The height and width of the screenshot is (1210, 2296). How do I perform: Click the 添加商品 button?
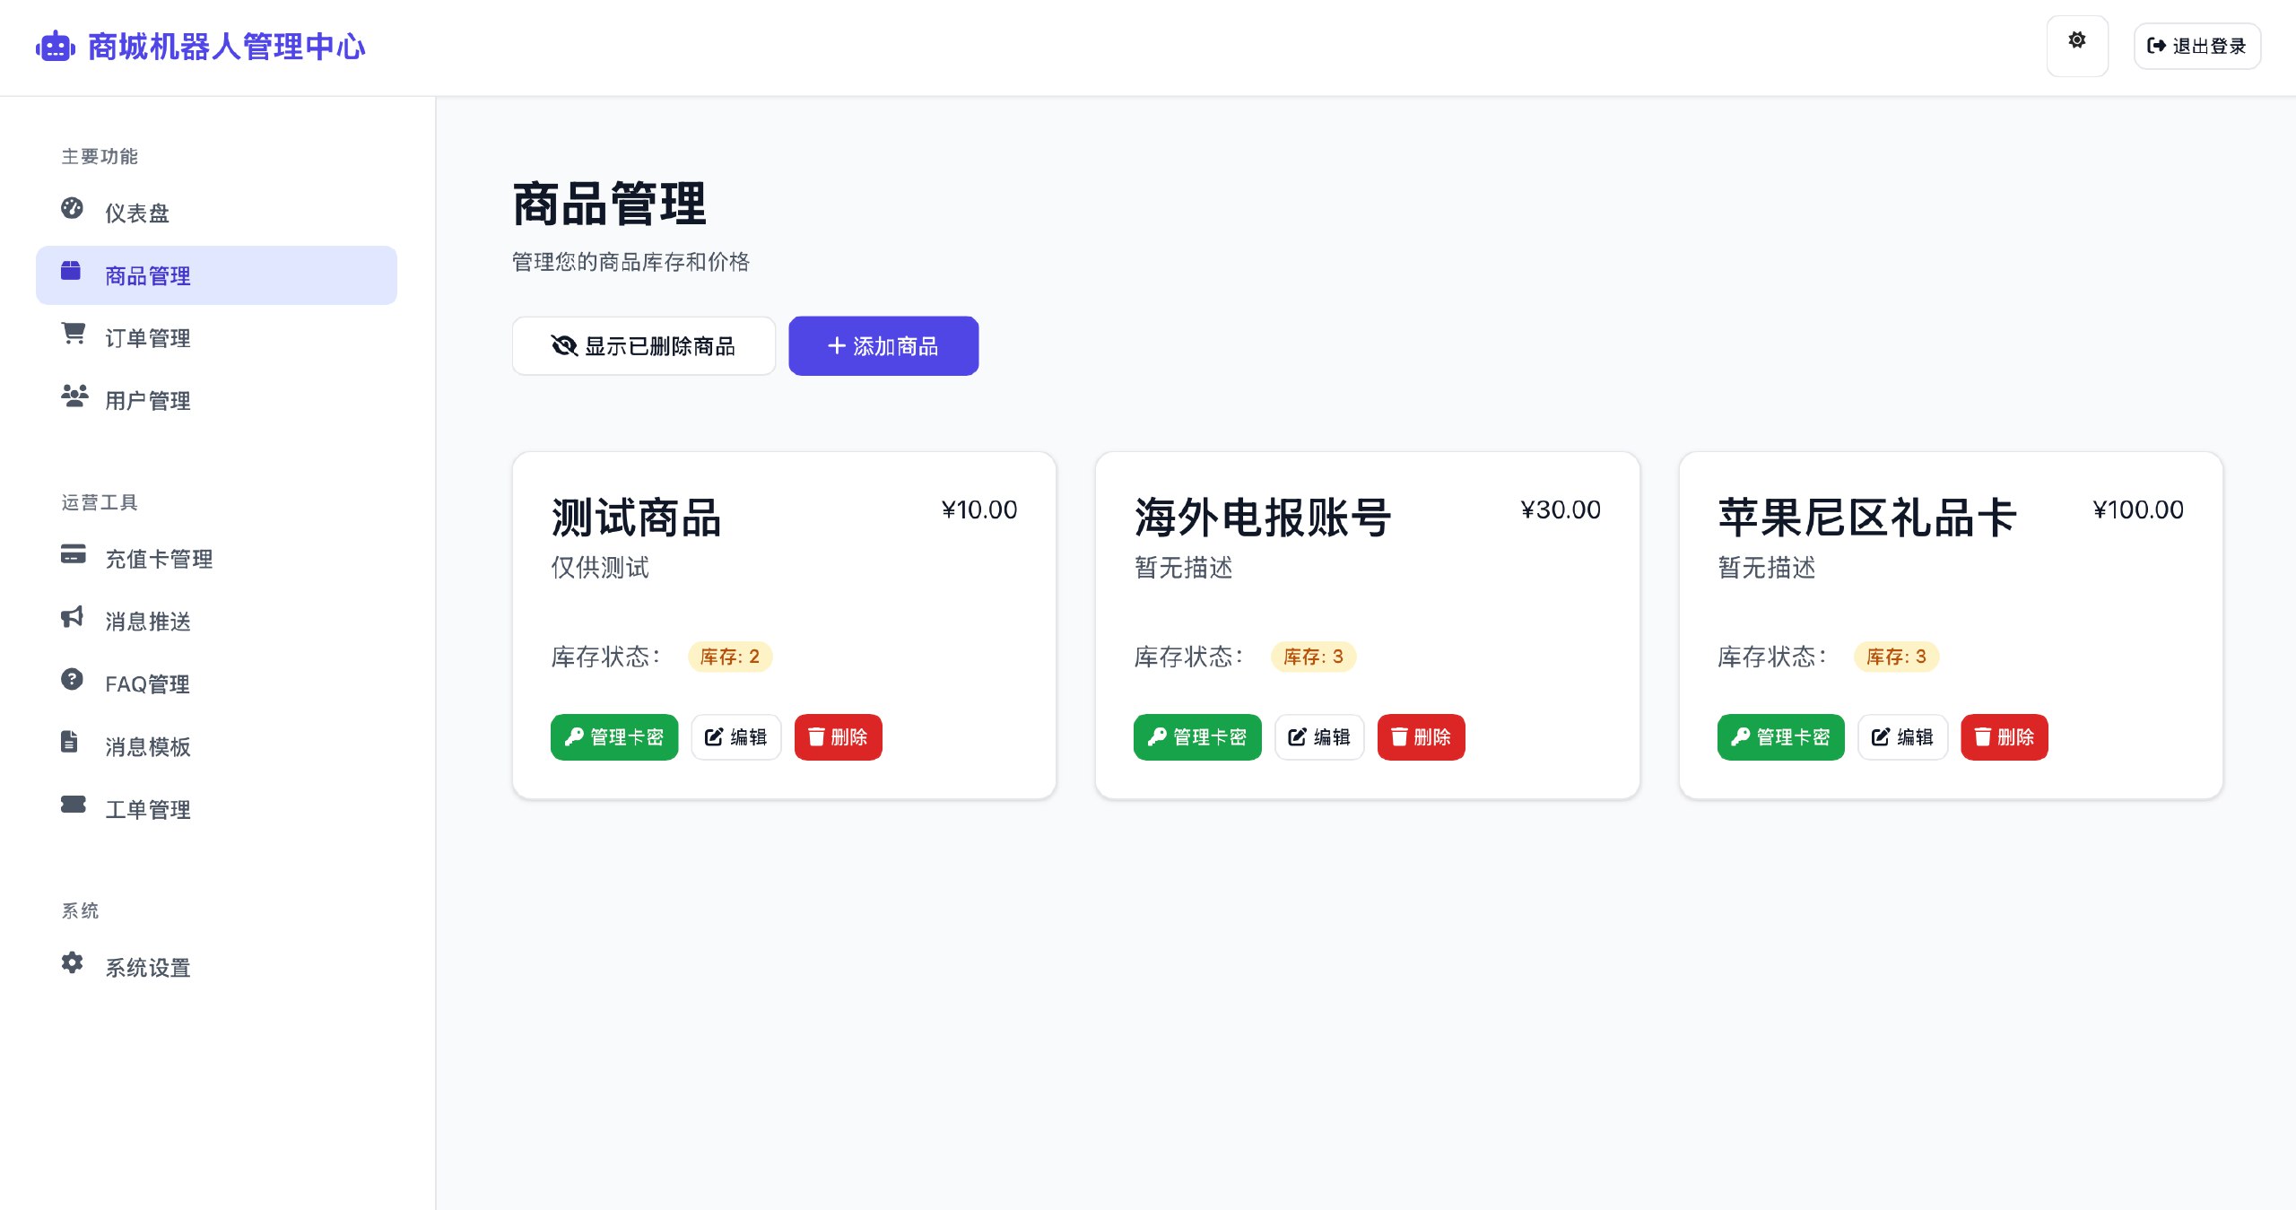[x=883, y=345]
